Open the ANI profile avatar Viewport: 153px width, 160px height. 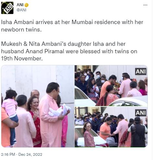point(7,8)
